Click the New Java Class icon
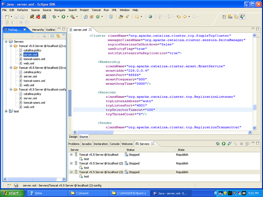 click(98, 17)
